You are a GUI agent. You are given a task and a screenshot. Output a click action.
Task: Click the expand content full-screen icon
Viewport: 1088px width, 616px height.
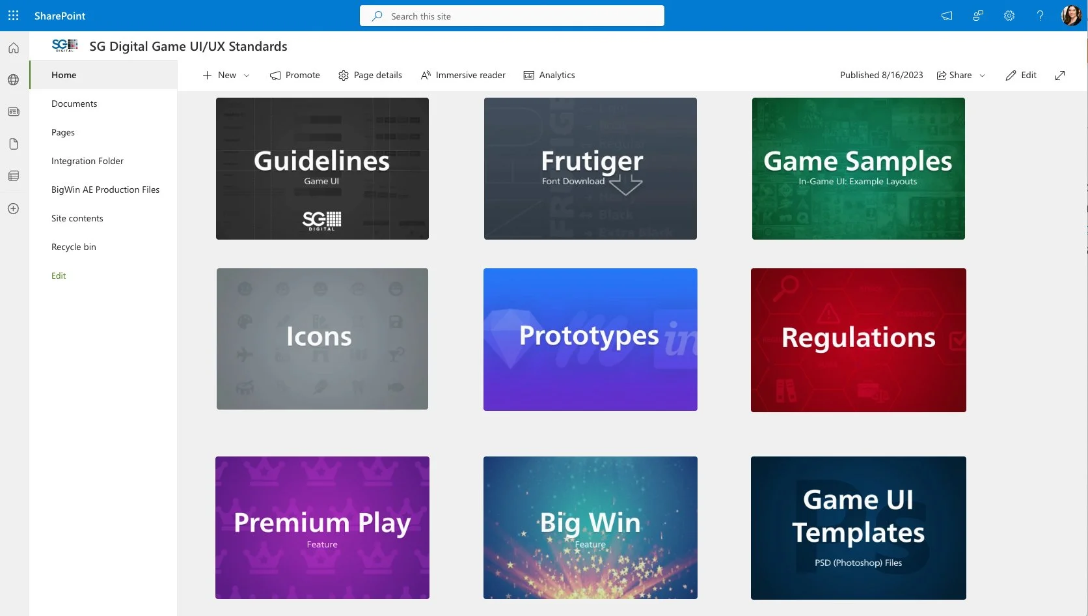1060,76
